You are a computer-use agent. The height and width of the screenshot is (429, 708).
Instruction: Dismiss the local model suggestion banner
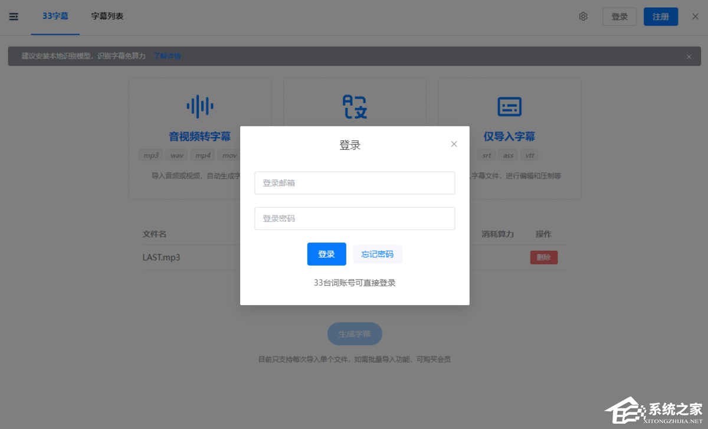click(x=689, y=57)
